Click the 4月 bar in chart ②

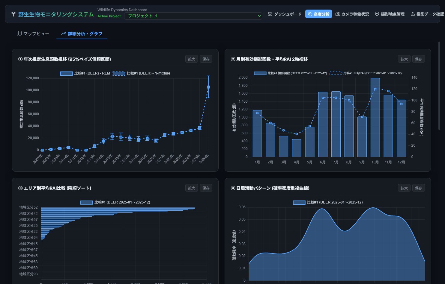pos(297,148)
